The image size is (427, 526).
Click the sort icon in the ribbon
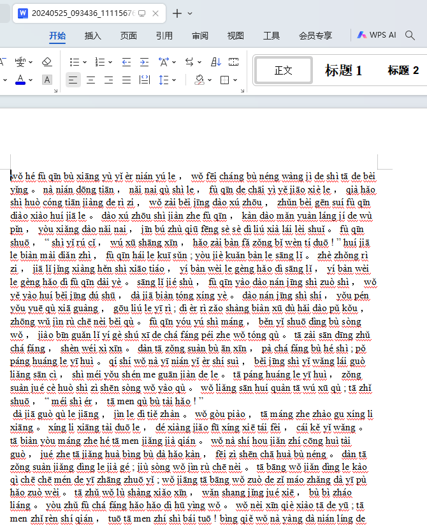click(215, 62)
